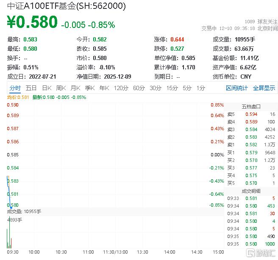Click the trade row with volume 453
Image resolution: width=278 pixels, height=260 pixels.
click(x=251, y=206)
